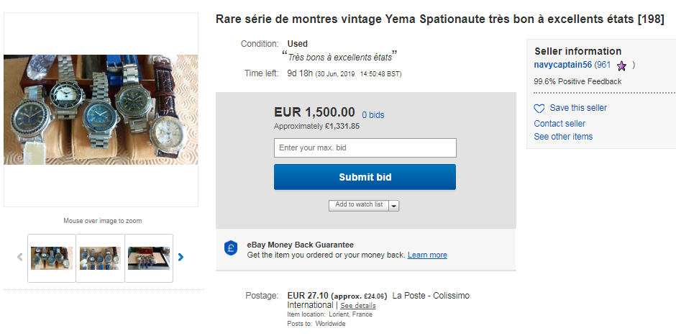Select the second watch thumbnail
Image resolution: width=676 pixels, height=336 pixels.
tap(100, 258)
